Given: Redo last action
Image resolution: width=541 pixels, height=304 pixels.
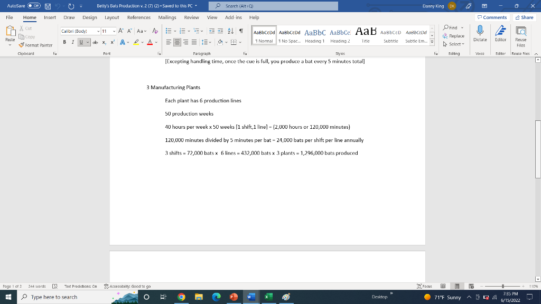Looking at the screenshot, I should (71, 6).
